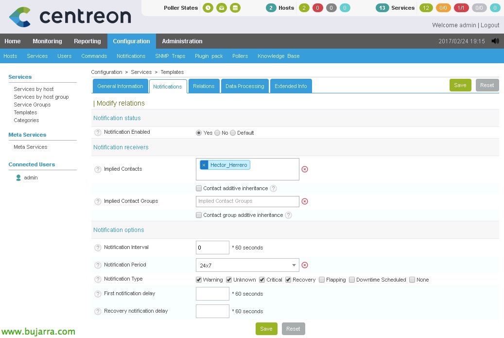
Task: Toggle the sound speaker icon
Action: tap(495, 41)
